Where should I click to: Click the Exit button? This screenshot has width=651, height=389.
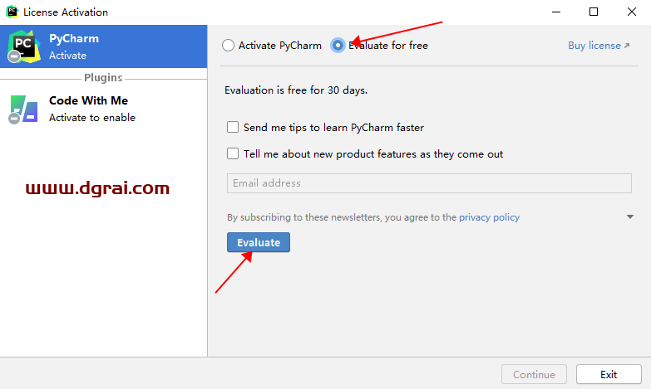point(609,375)
